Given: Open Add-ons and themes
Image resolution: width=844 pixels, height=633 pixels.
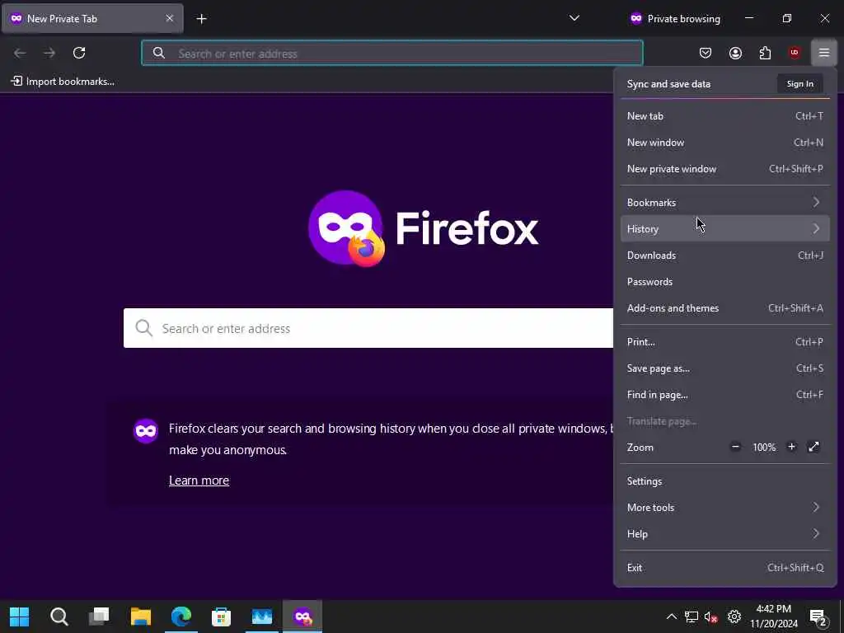Looking at the screenshot, I should tap(725, 308).
